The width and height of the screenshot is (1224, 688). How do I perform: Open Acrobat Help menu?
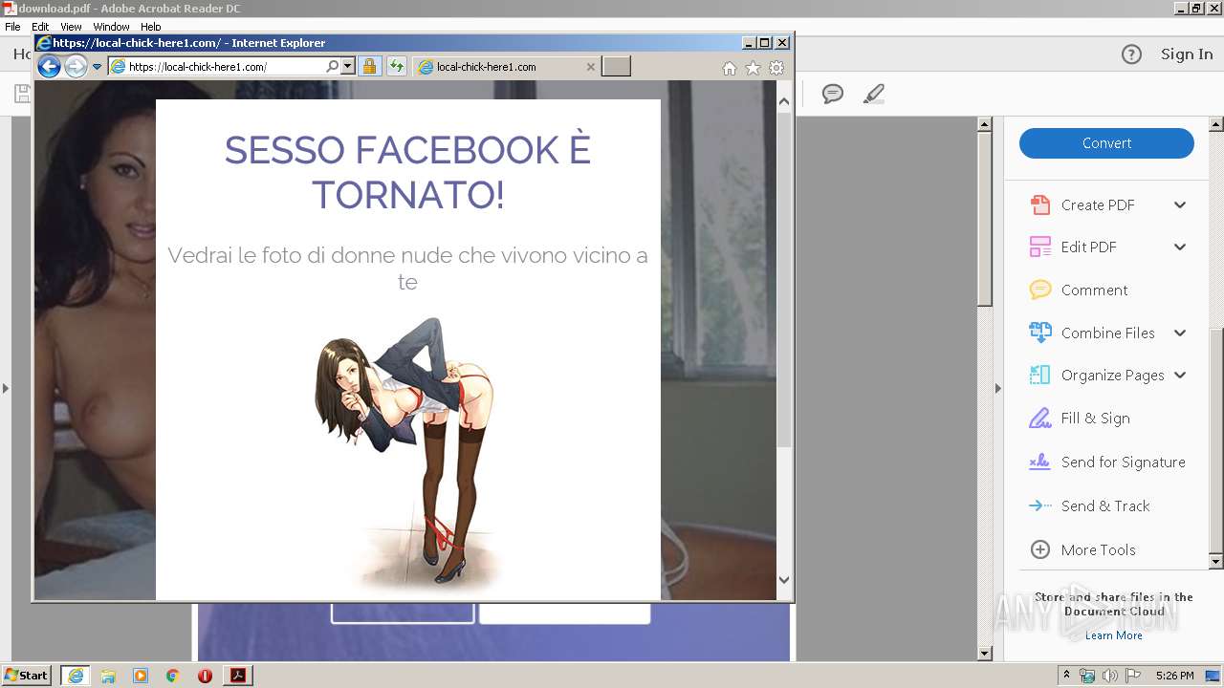150,27
